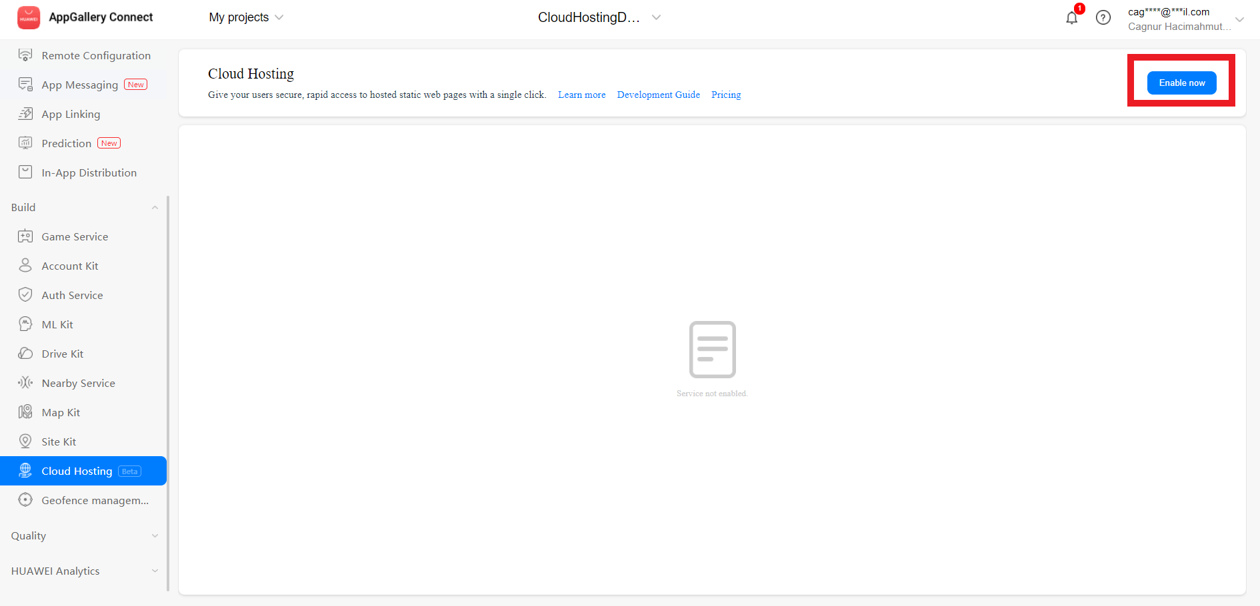Image resolution: width=1260 pixels, height=606 pixels.
Task: Click the Geofence management icon
Action: click(25, 500)
